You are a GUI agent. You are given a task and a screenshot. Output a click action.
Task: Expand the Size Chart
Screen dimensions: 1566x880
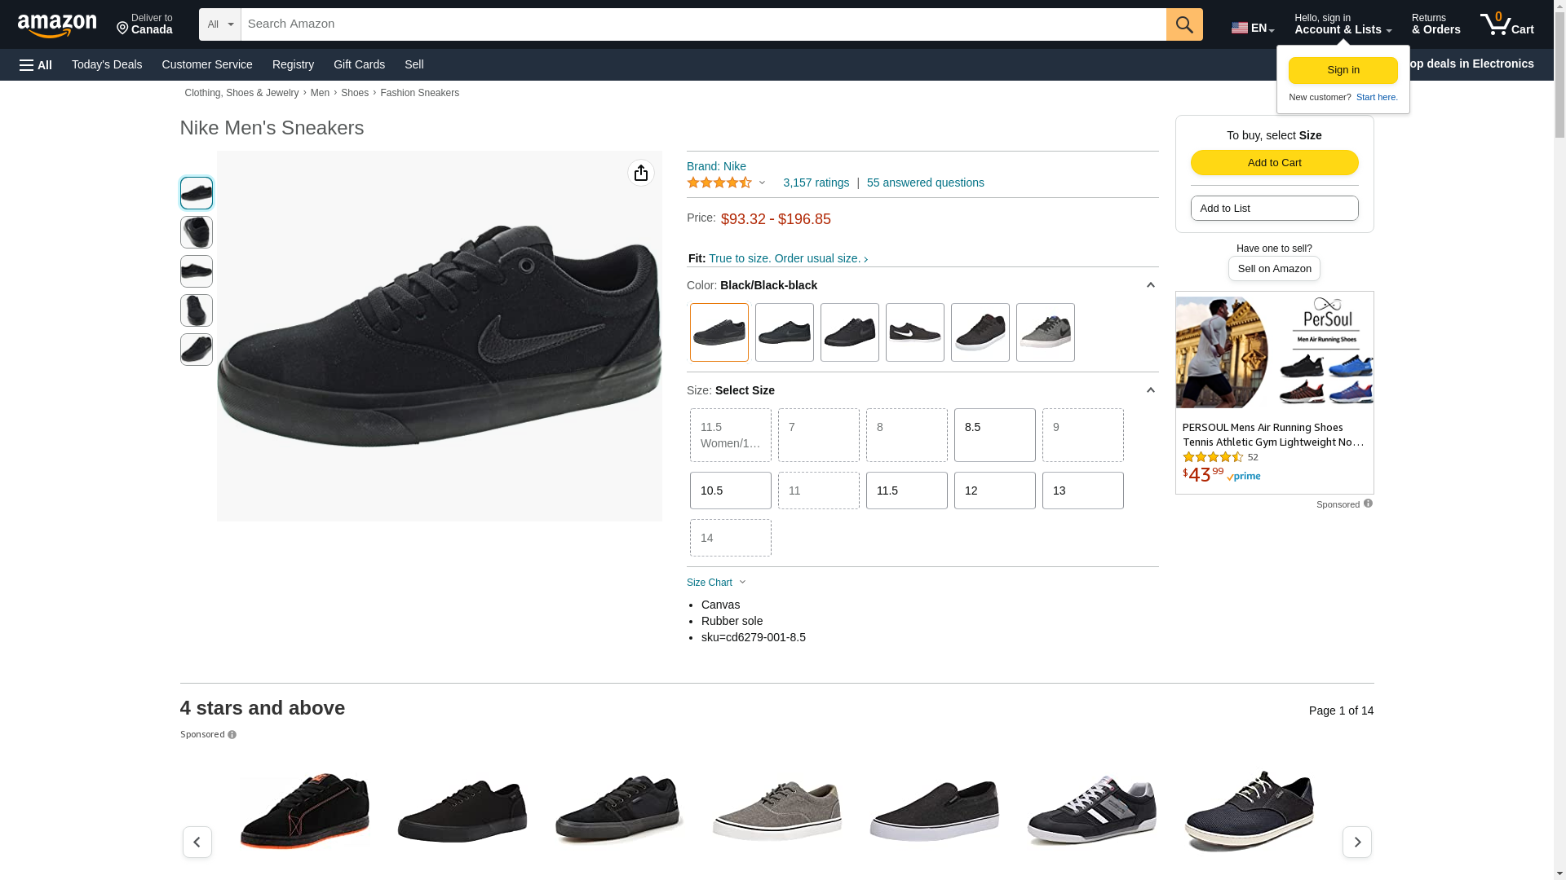tap(716, 583)
